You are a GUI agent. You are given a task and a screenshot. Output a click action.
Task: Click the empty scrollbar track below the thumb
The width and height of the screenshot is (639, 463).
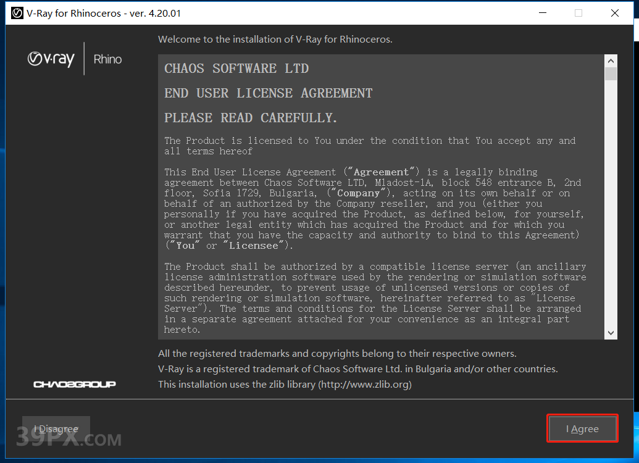pos(611,204)
